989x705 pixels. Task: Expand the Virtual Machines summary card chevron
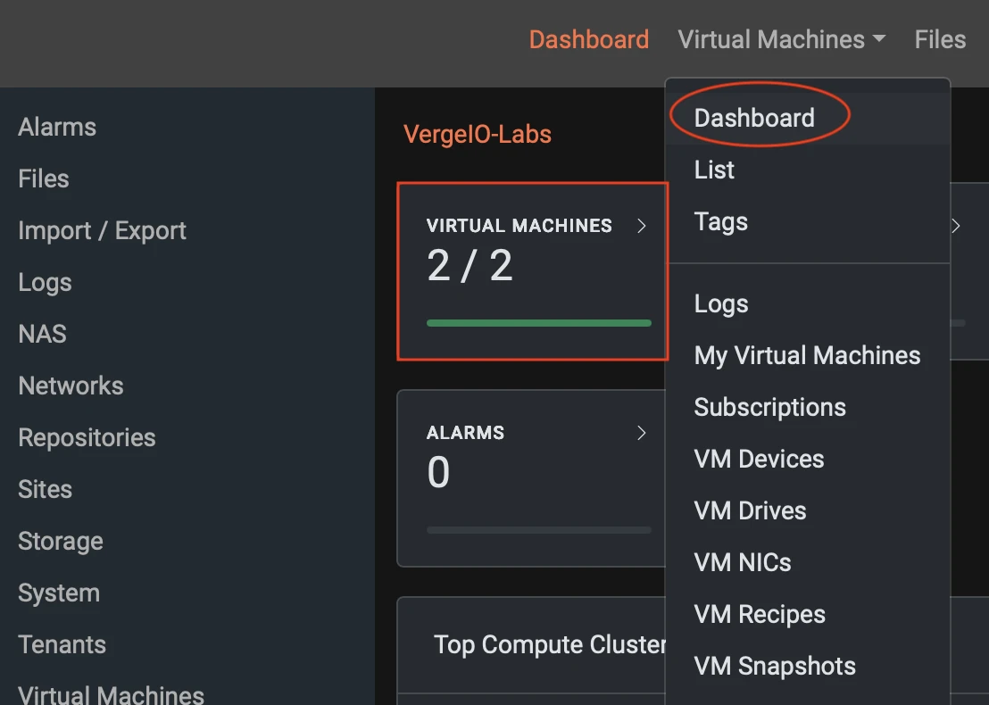pyautogui.click(x=642, y=226)
